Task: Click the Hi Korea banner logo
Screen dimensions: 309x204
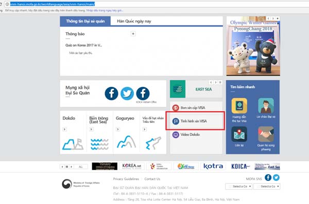Action: (x=186, y=166)
